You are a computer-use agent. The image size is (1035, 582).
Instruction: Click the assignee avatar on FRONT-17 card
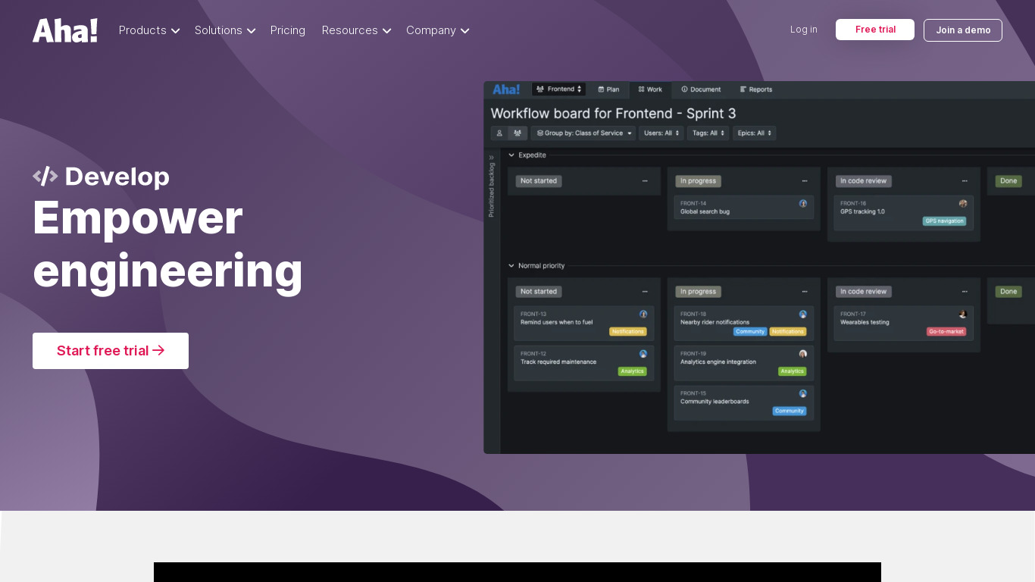963,314
